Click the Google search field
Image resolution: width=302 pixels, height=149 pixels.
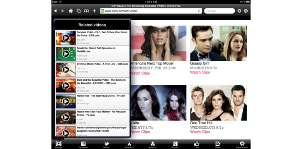pyautogui.click(x=219, y=11)
